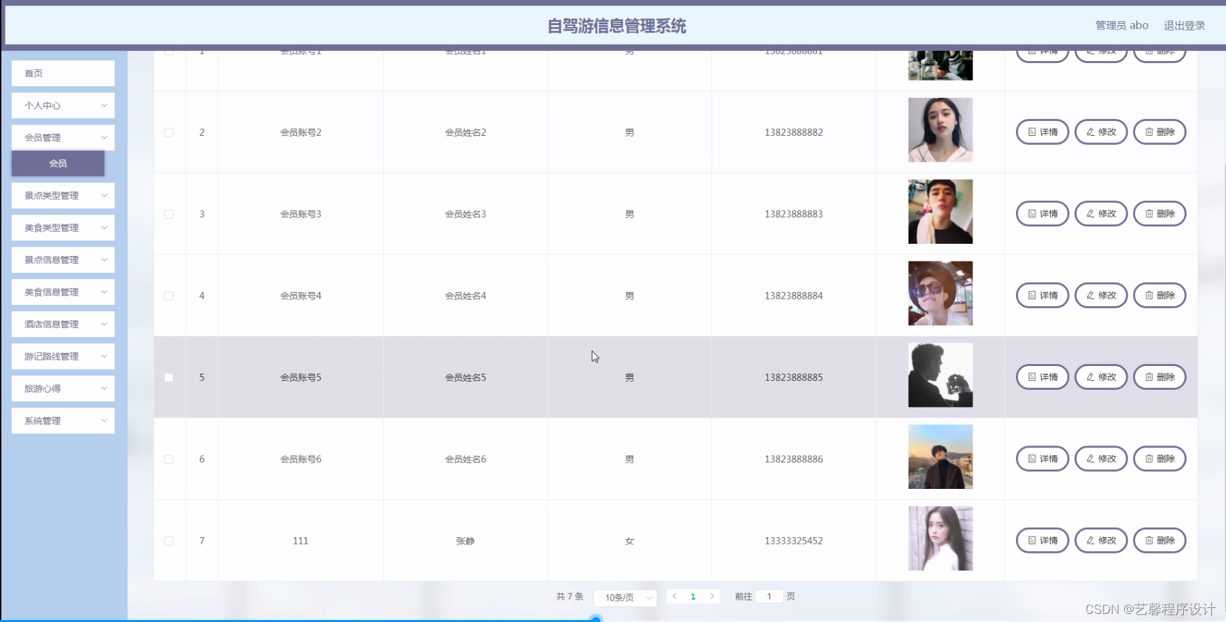Open the 详情 icon button for 会员账号2
Screen dimensions: 1226x622
pyautogui.click(x=1042, y=132)
